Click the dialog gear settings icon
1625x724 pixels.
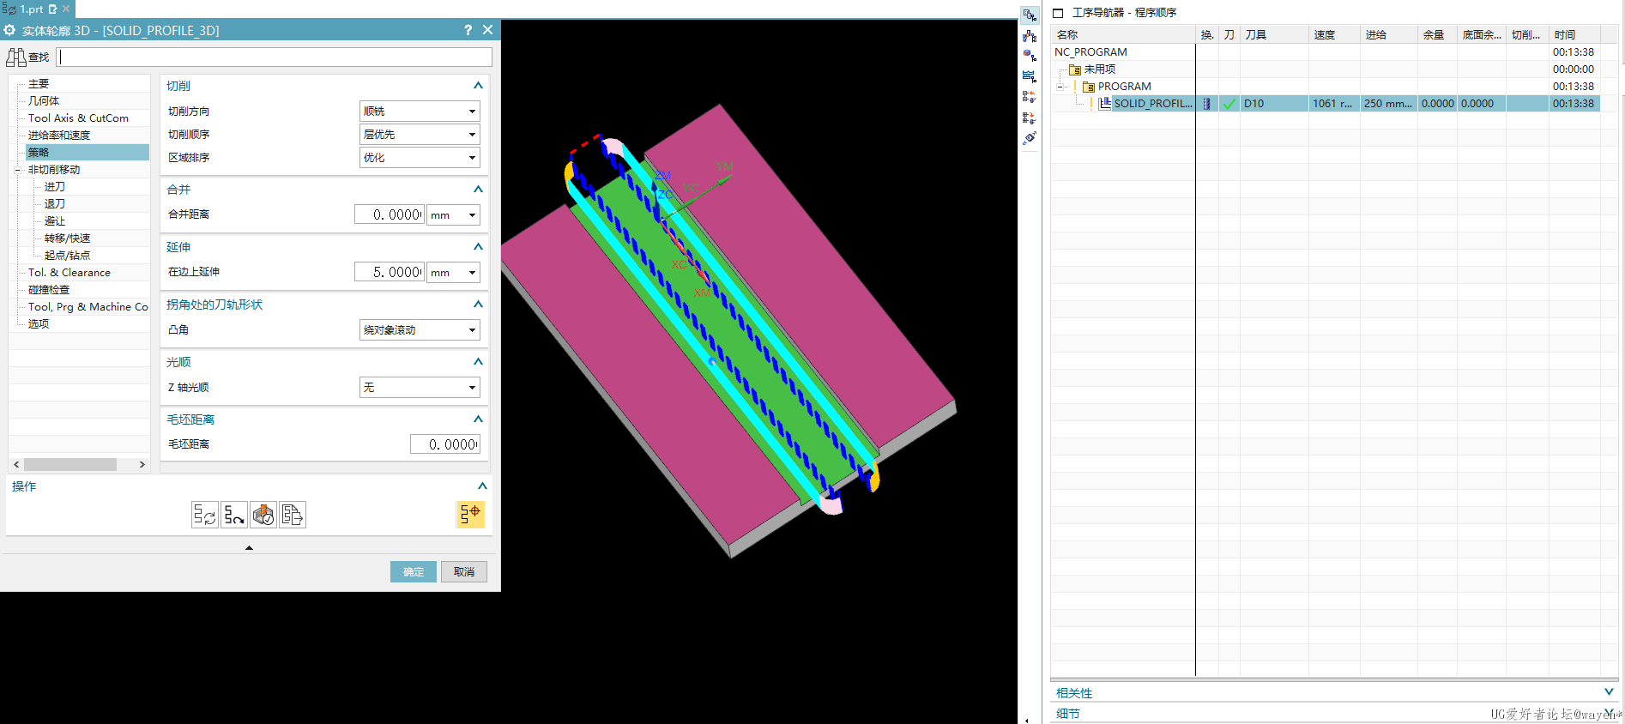pyautogui.click(x=9, y=30)
